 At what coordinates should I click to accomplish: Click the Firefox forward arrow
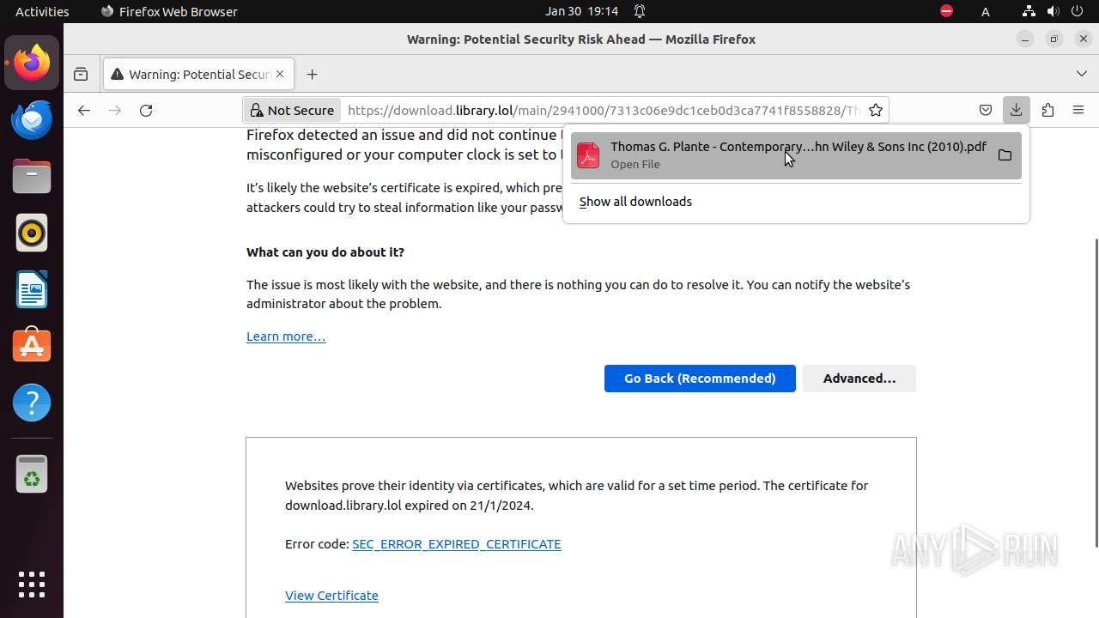(115, 110)
